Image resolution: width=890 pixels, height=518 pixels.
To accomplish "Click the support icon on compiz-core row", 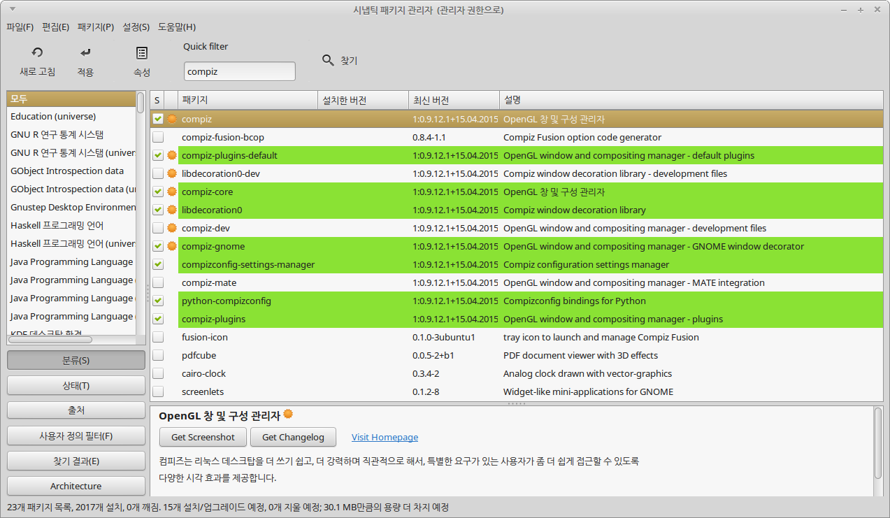I will 171,192.
